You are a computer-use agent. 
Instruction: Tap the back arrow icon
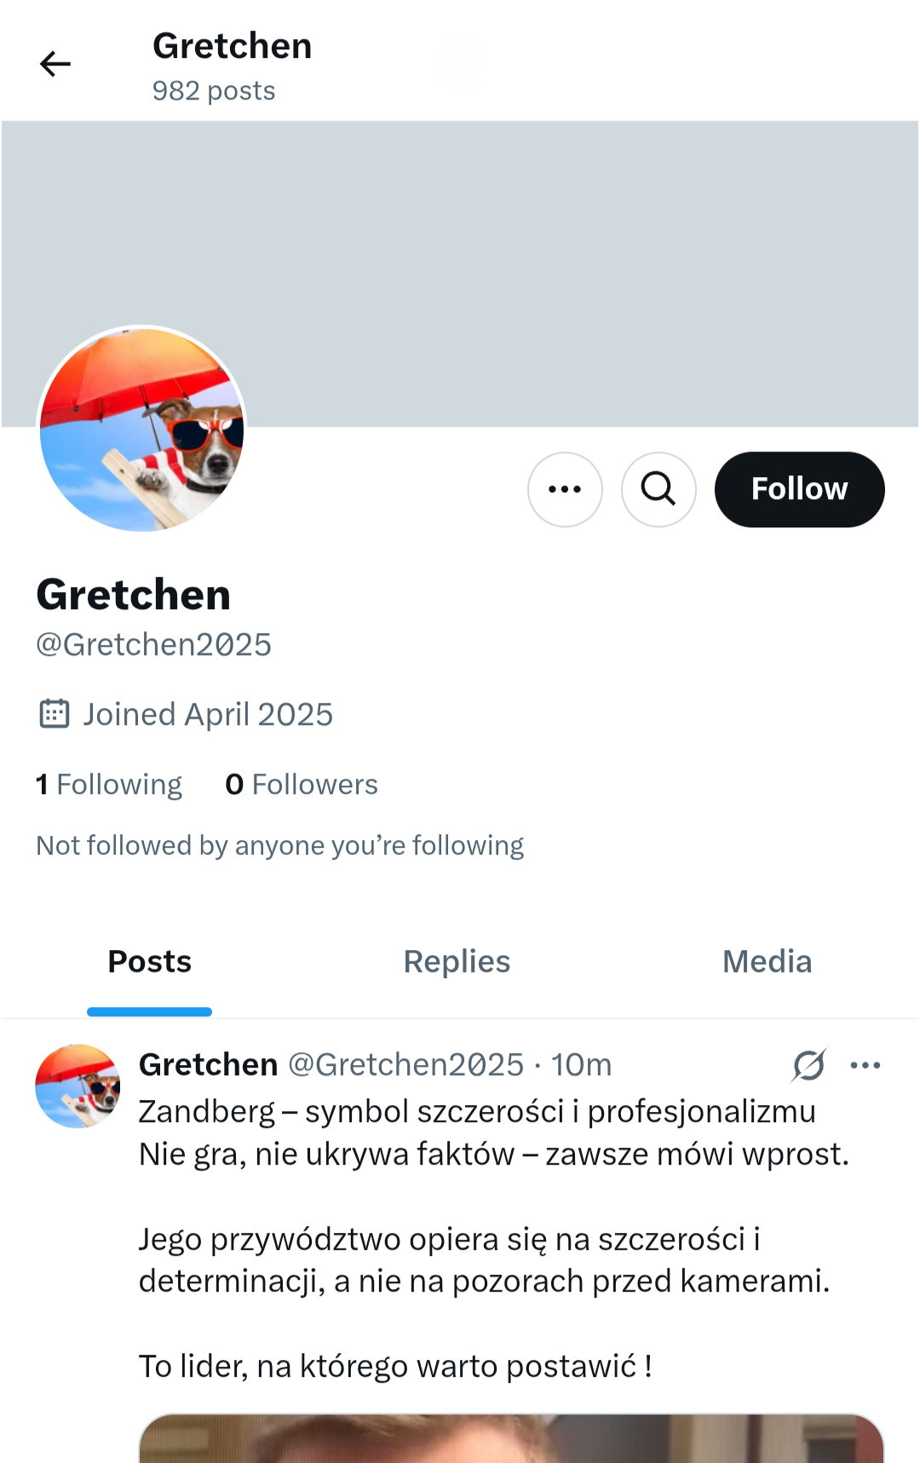point(55,64)
